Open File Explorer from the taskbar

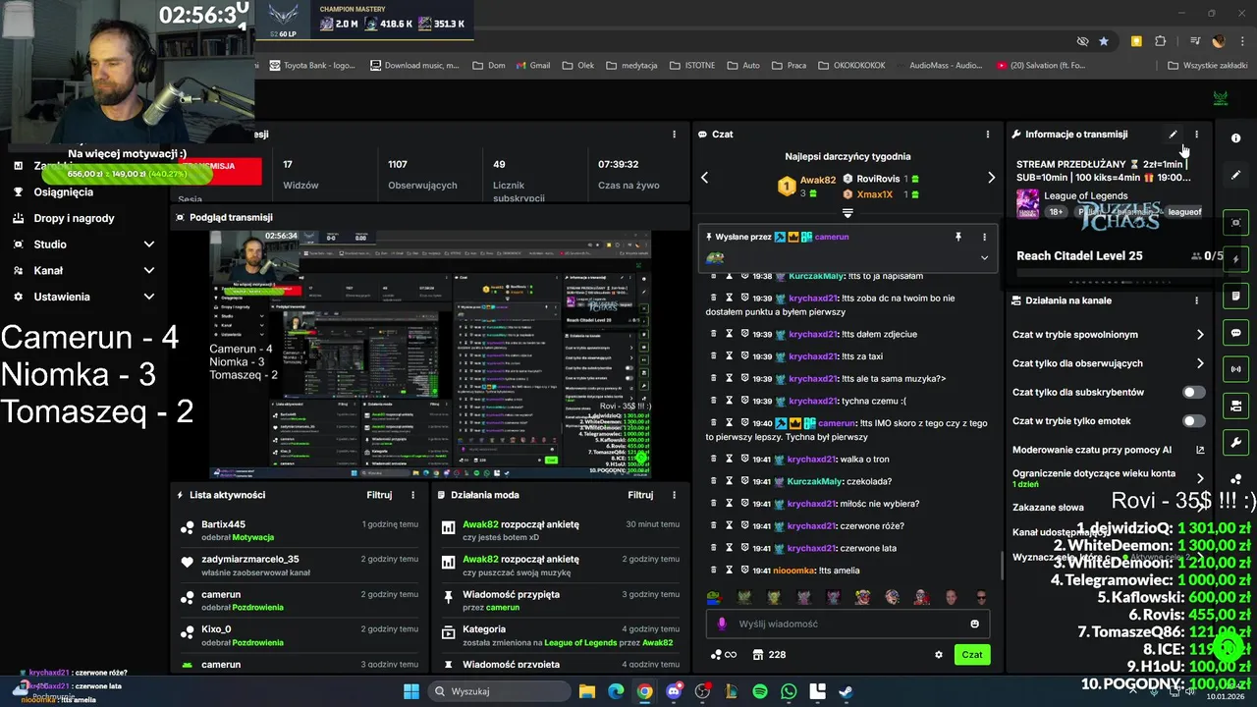point(586,691)
